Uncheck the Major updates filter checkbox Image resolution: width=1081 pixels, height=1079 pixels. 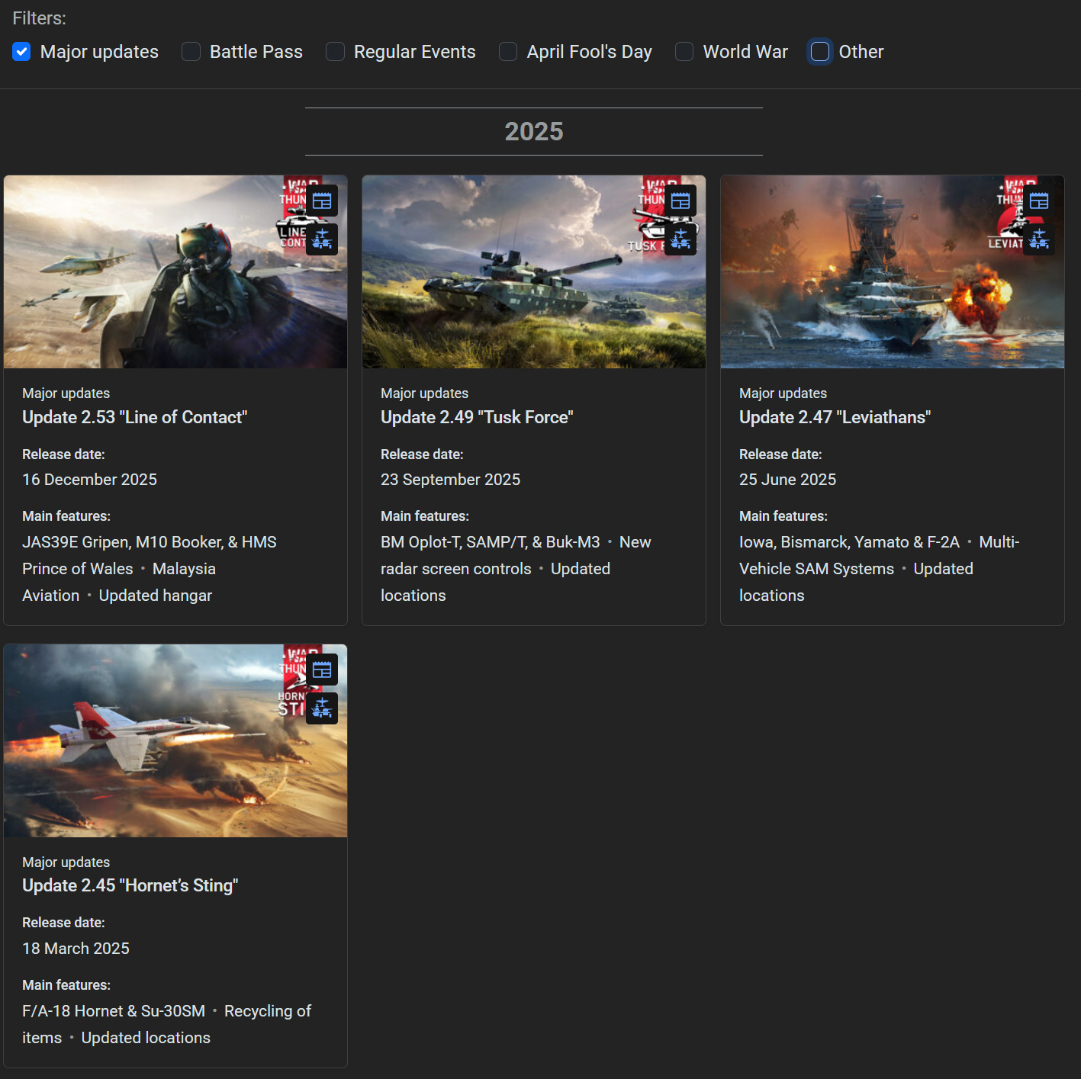coord(21,52)
